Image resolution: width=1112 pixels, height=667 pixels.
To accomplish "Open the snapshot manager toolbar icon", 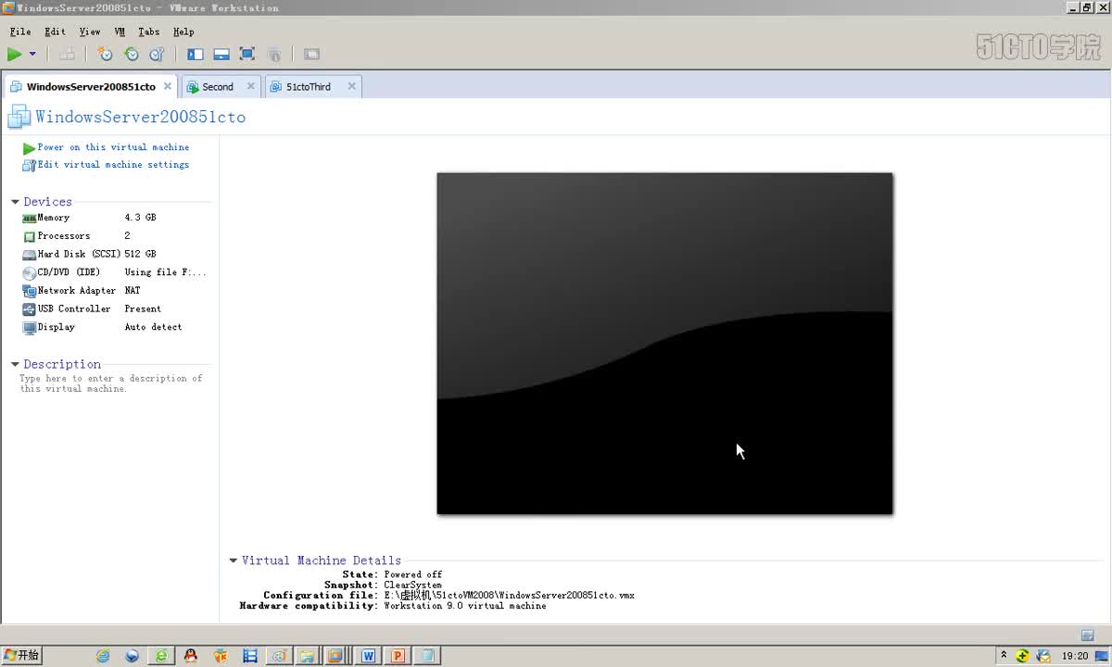I will (x=157, y=55).
